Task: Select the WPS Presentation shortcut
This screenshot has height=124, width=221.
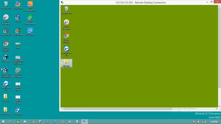Action: pyautogui.click(x=30, y=6)
